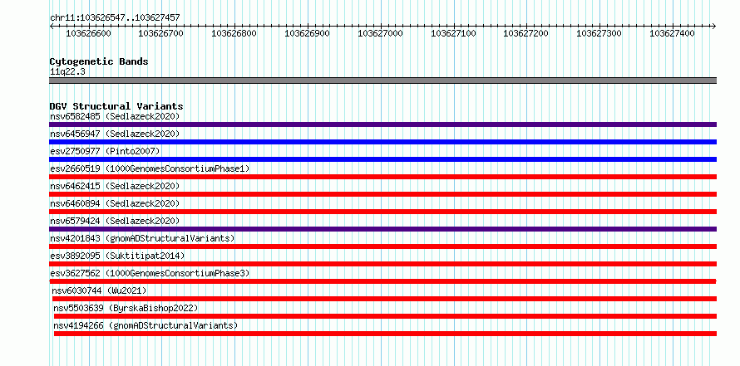Image resolution: width=740 pixels, height=366 pixels.
Task: Open nsv6462415 (Sedlazeck2020) variant label
Action: [115, 186]
